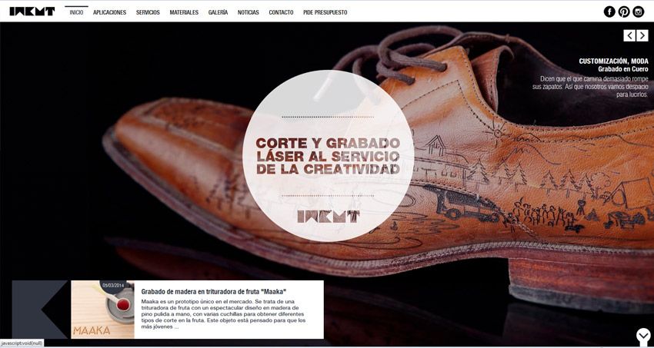The image size is (654, 348).
Task: Click the central circle INKMT logo
Action: coord(329,217)
